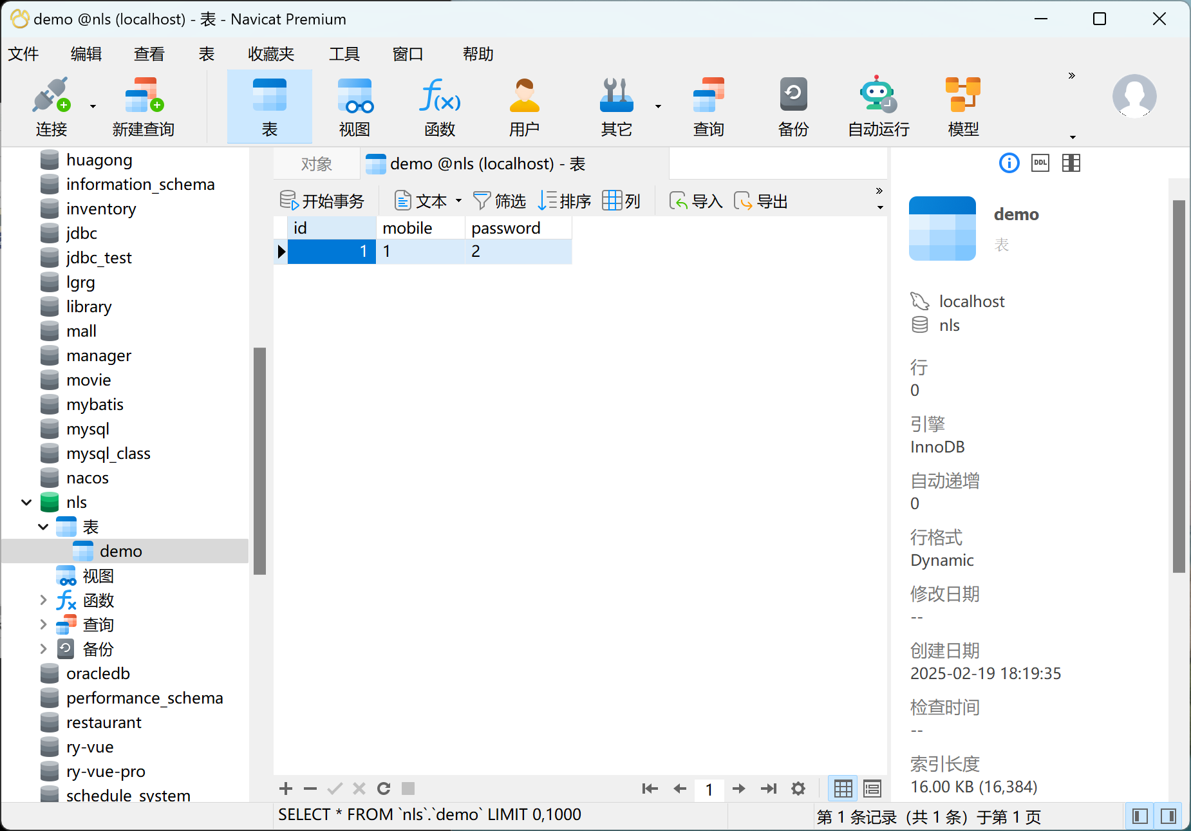Expand the 备份 node under nls
The width and height of the screenshot is (1191, 831).
(x=43, y=649)
